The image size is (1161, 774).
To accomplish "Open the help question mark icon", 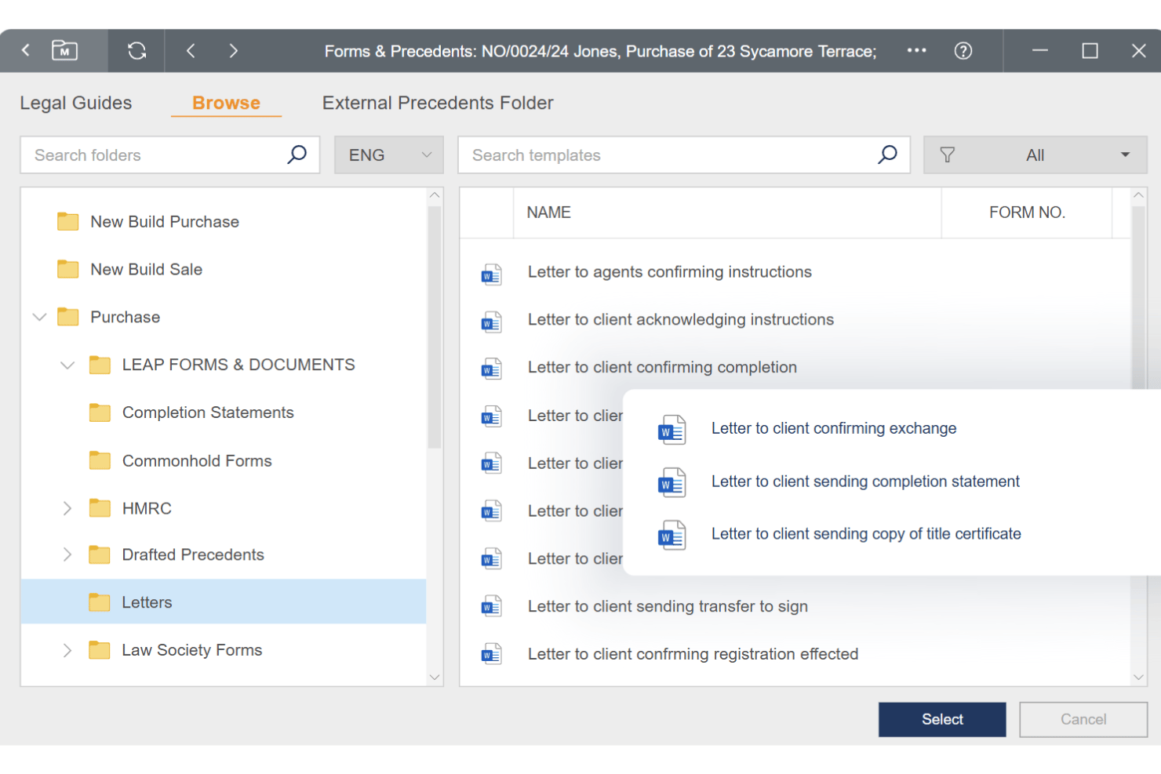I will [x=963, y=51].
